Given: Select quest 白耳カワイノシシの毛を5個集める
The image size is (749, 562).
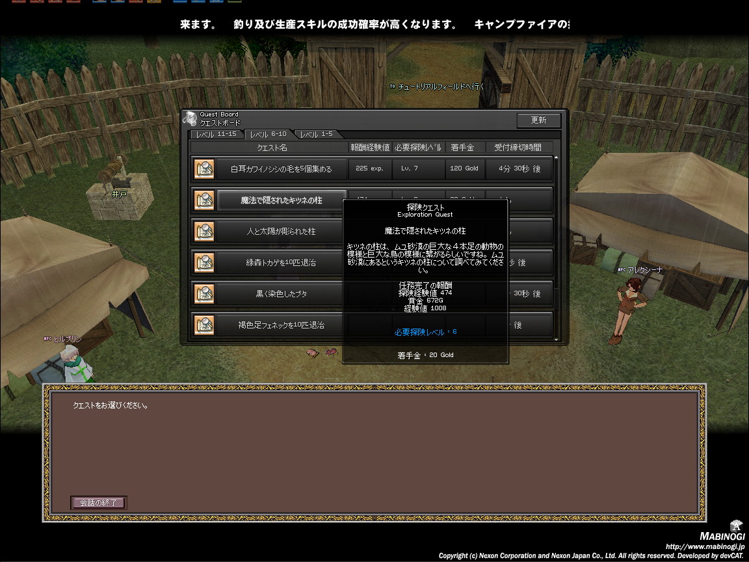Looking at the screenshot, I should tap(282, 168).
